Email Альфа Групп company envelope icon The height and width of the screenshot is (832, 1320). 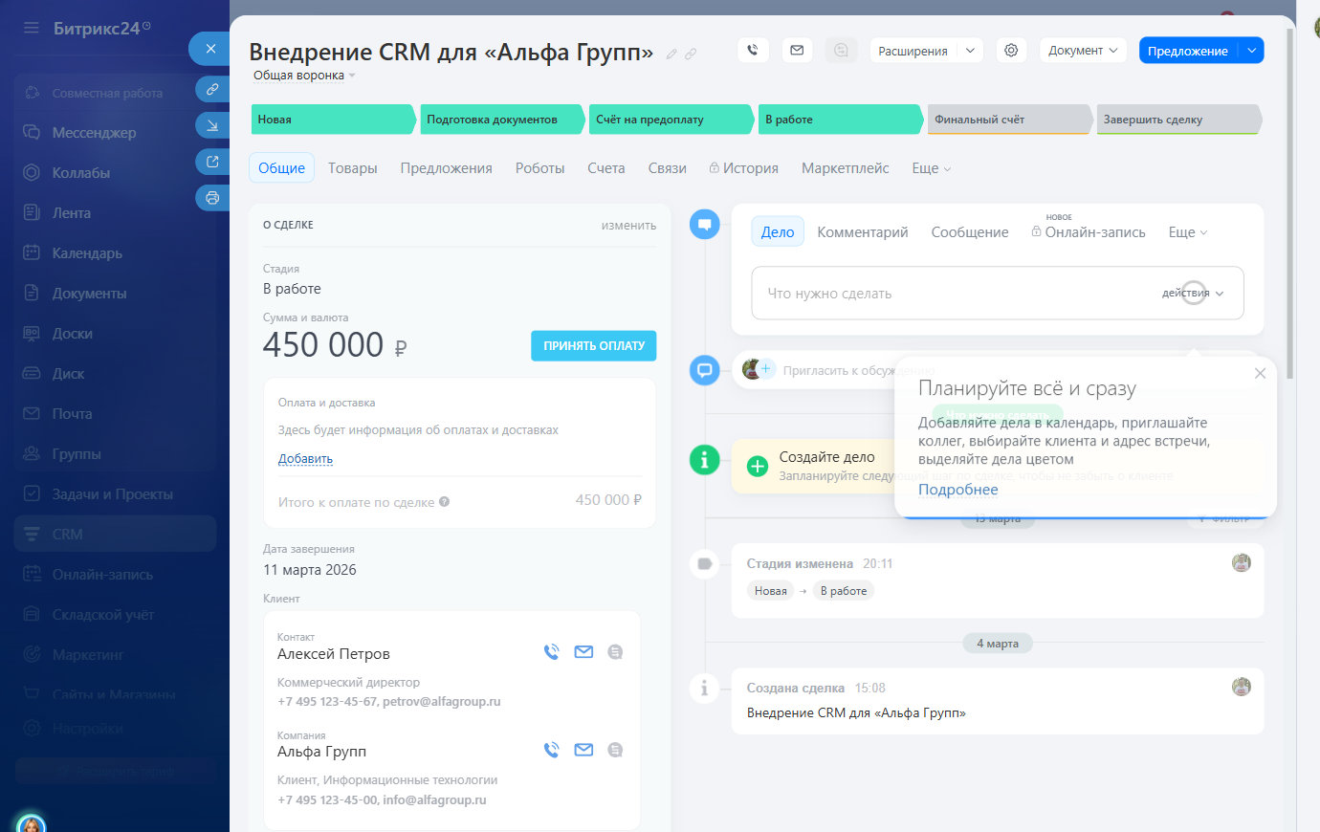(583, 750)
